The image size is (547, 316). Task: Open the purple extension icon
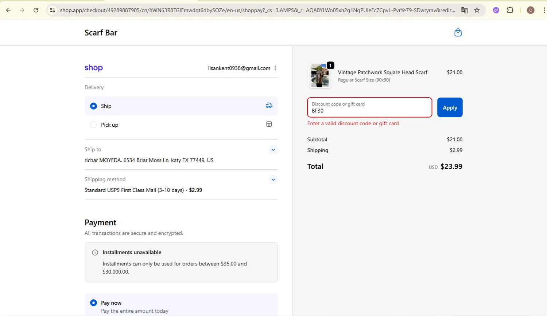click(x=496, y=10)
